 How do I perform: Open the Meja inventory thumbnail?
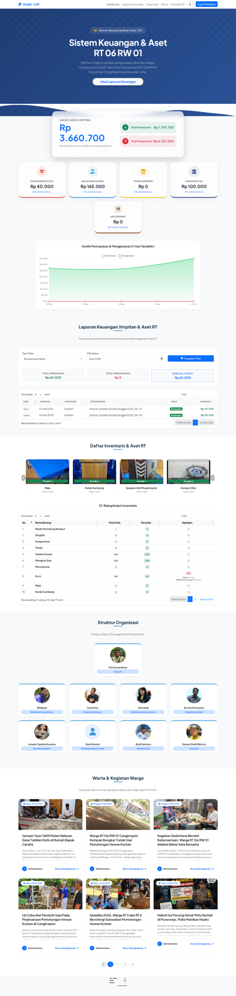click(x=47, y=472)
